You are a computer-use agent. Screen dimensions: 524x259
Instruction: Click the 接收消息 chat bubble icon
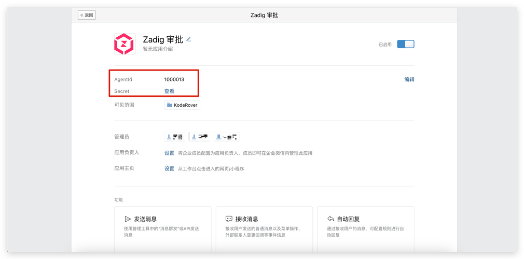(x=229, y=219)
